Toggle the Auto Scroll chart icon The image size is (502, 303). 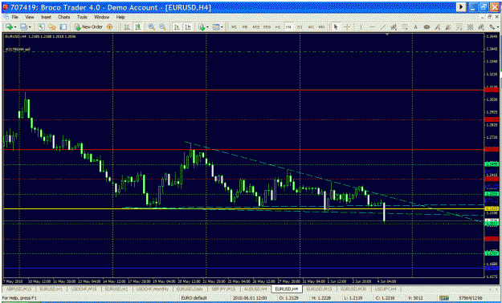(x=177, y=26)
